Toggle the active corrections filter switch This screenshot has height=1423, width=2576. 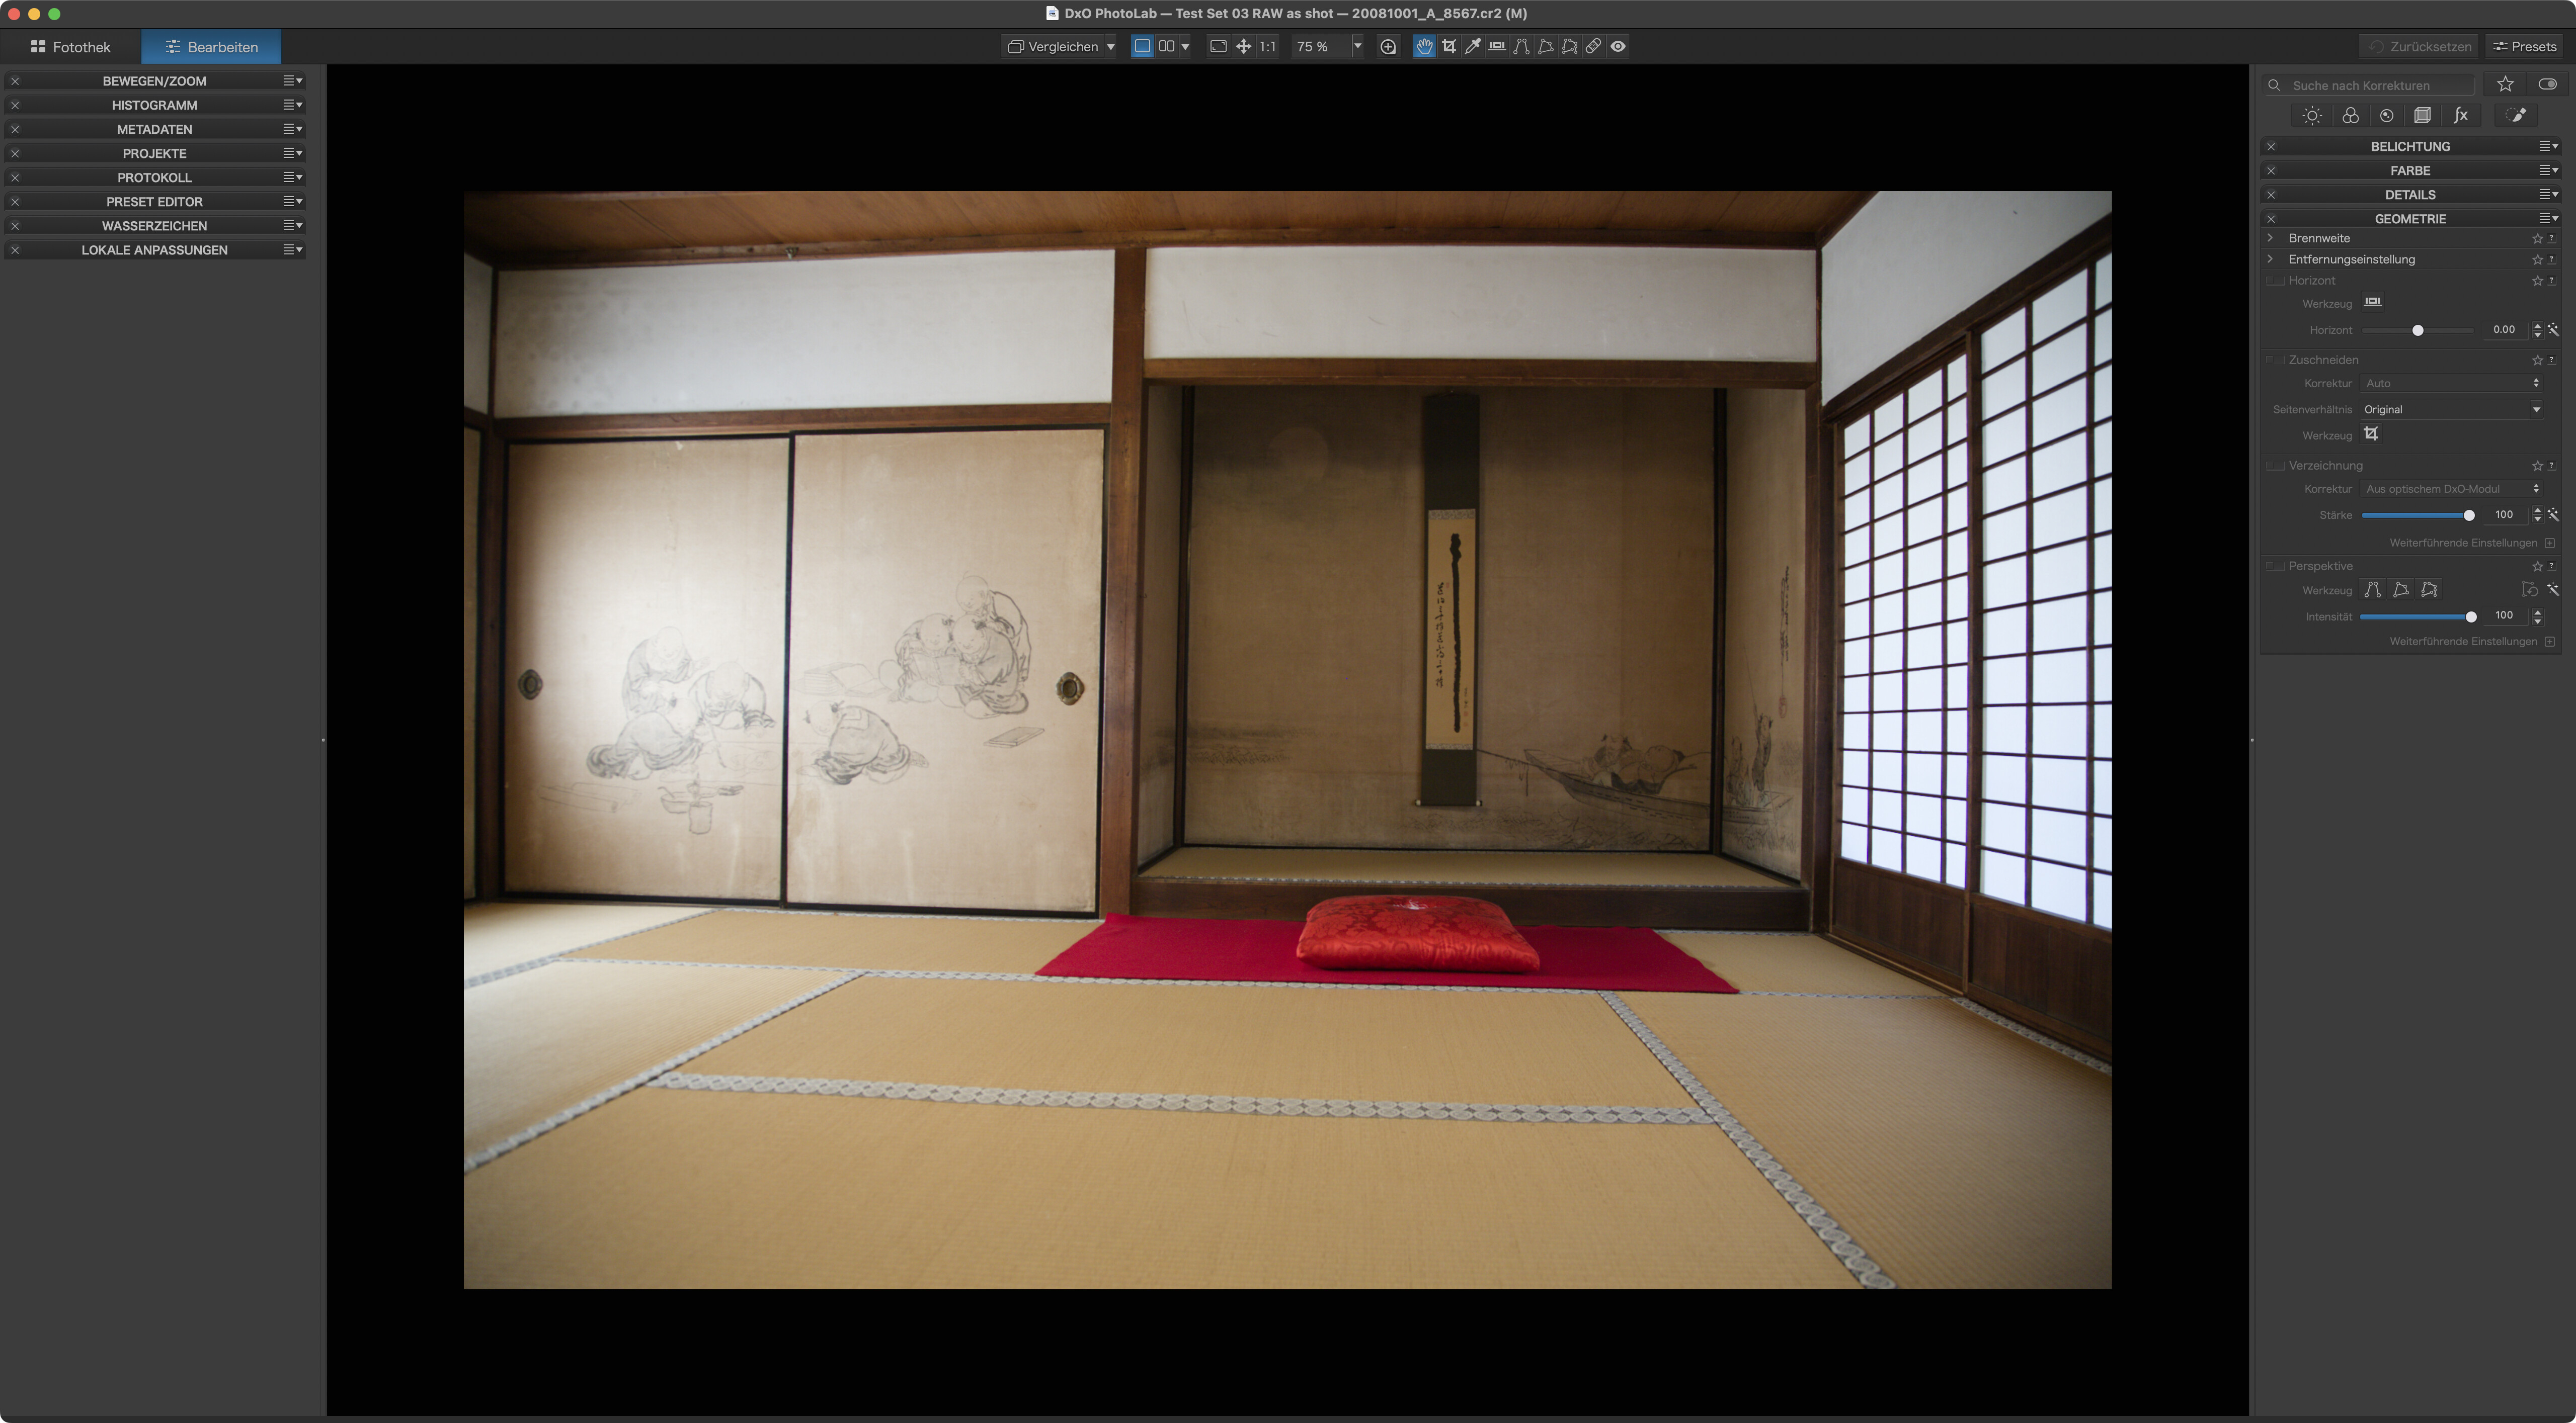[x=2547, y=85]
